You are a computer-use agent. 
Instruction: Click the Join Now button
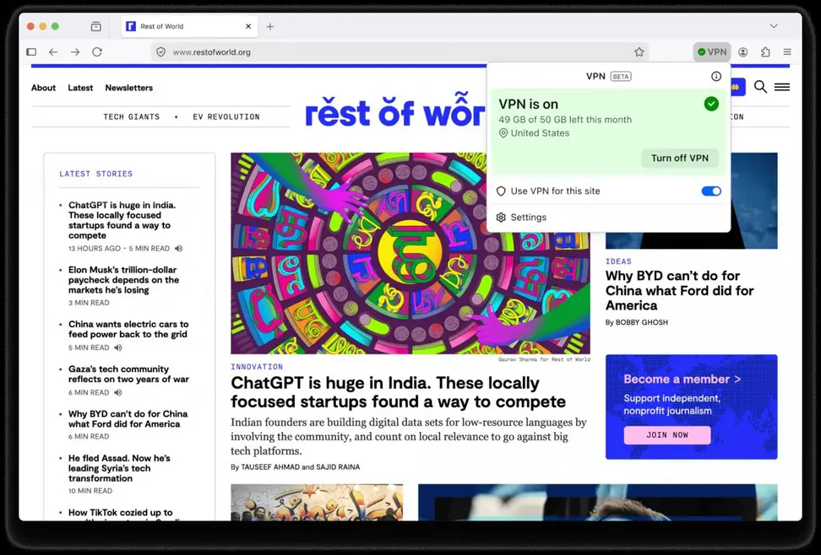pyautogui.click(x=667, y=434)
